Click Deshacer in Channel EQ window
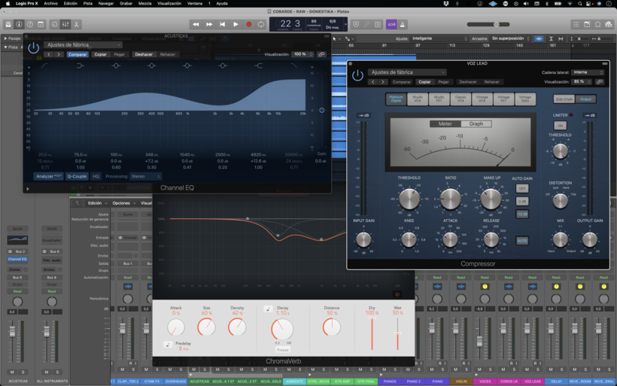 pos(144,54)
